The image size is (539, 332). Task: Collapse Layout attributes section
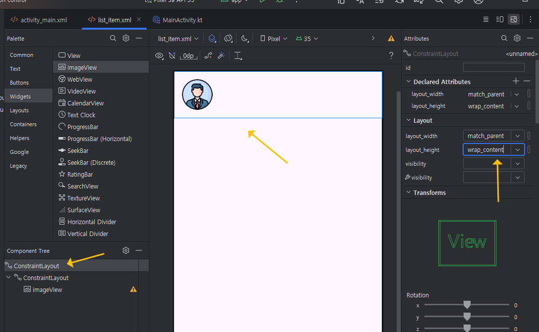click(x=409, y=120)
